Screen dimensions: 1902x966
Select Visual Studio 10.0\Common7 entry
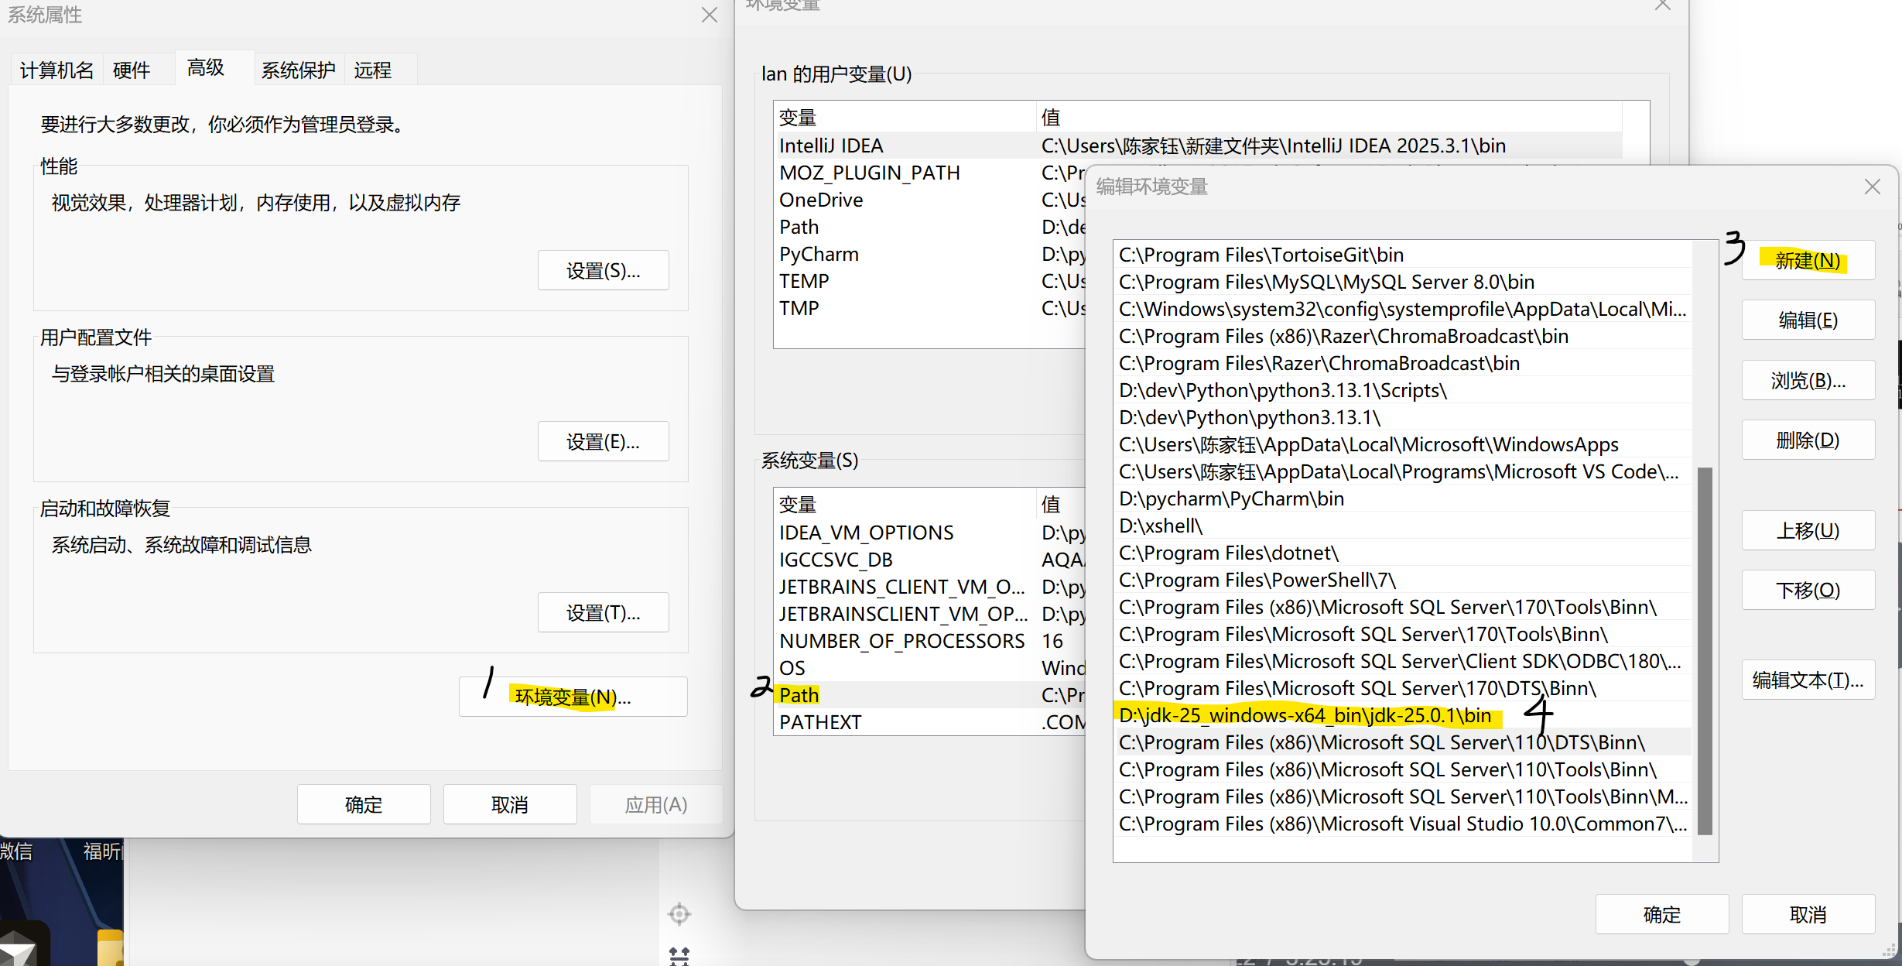pos(1403,824)
